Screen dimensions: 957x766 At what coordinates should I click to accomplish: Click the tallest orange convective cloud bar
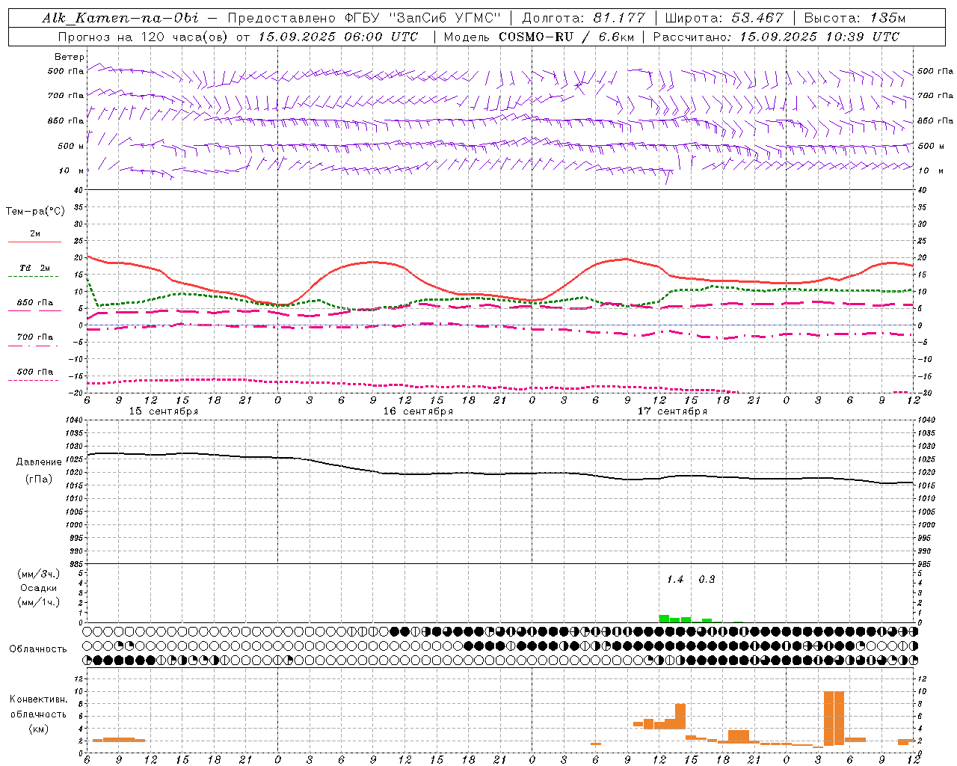[834, 718]
